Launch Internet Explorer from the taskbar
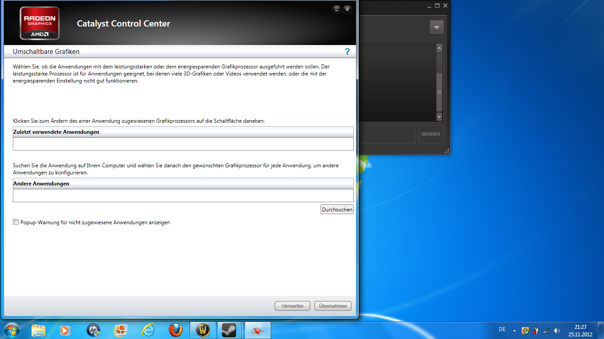 (x=148, y=330)
